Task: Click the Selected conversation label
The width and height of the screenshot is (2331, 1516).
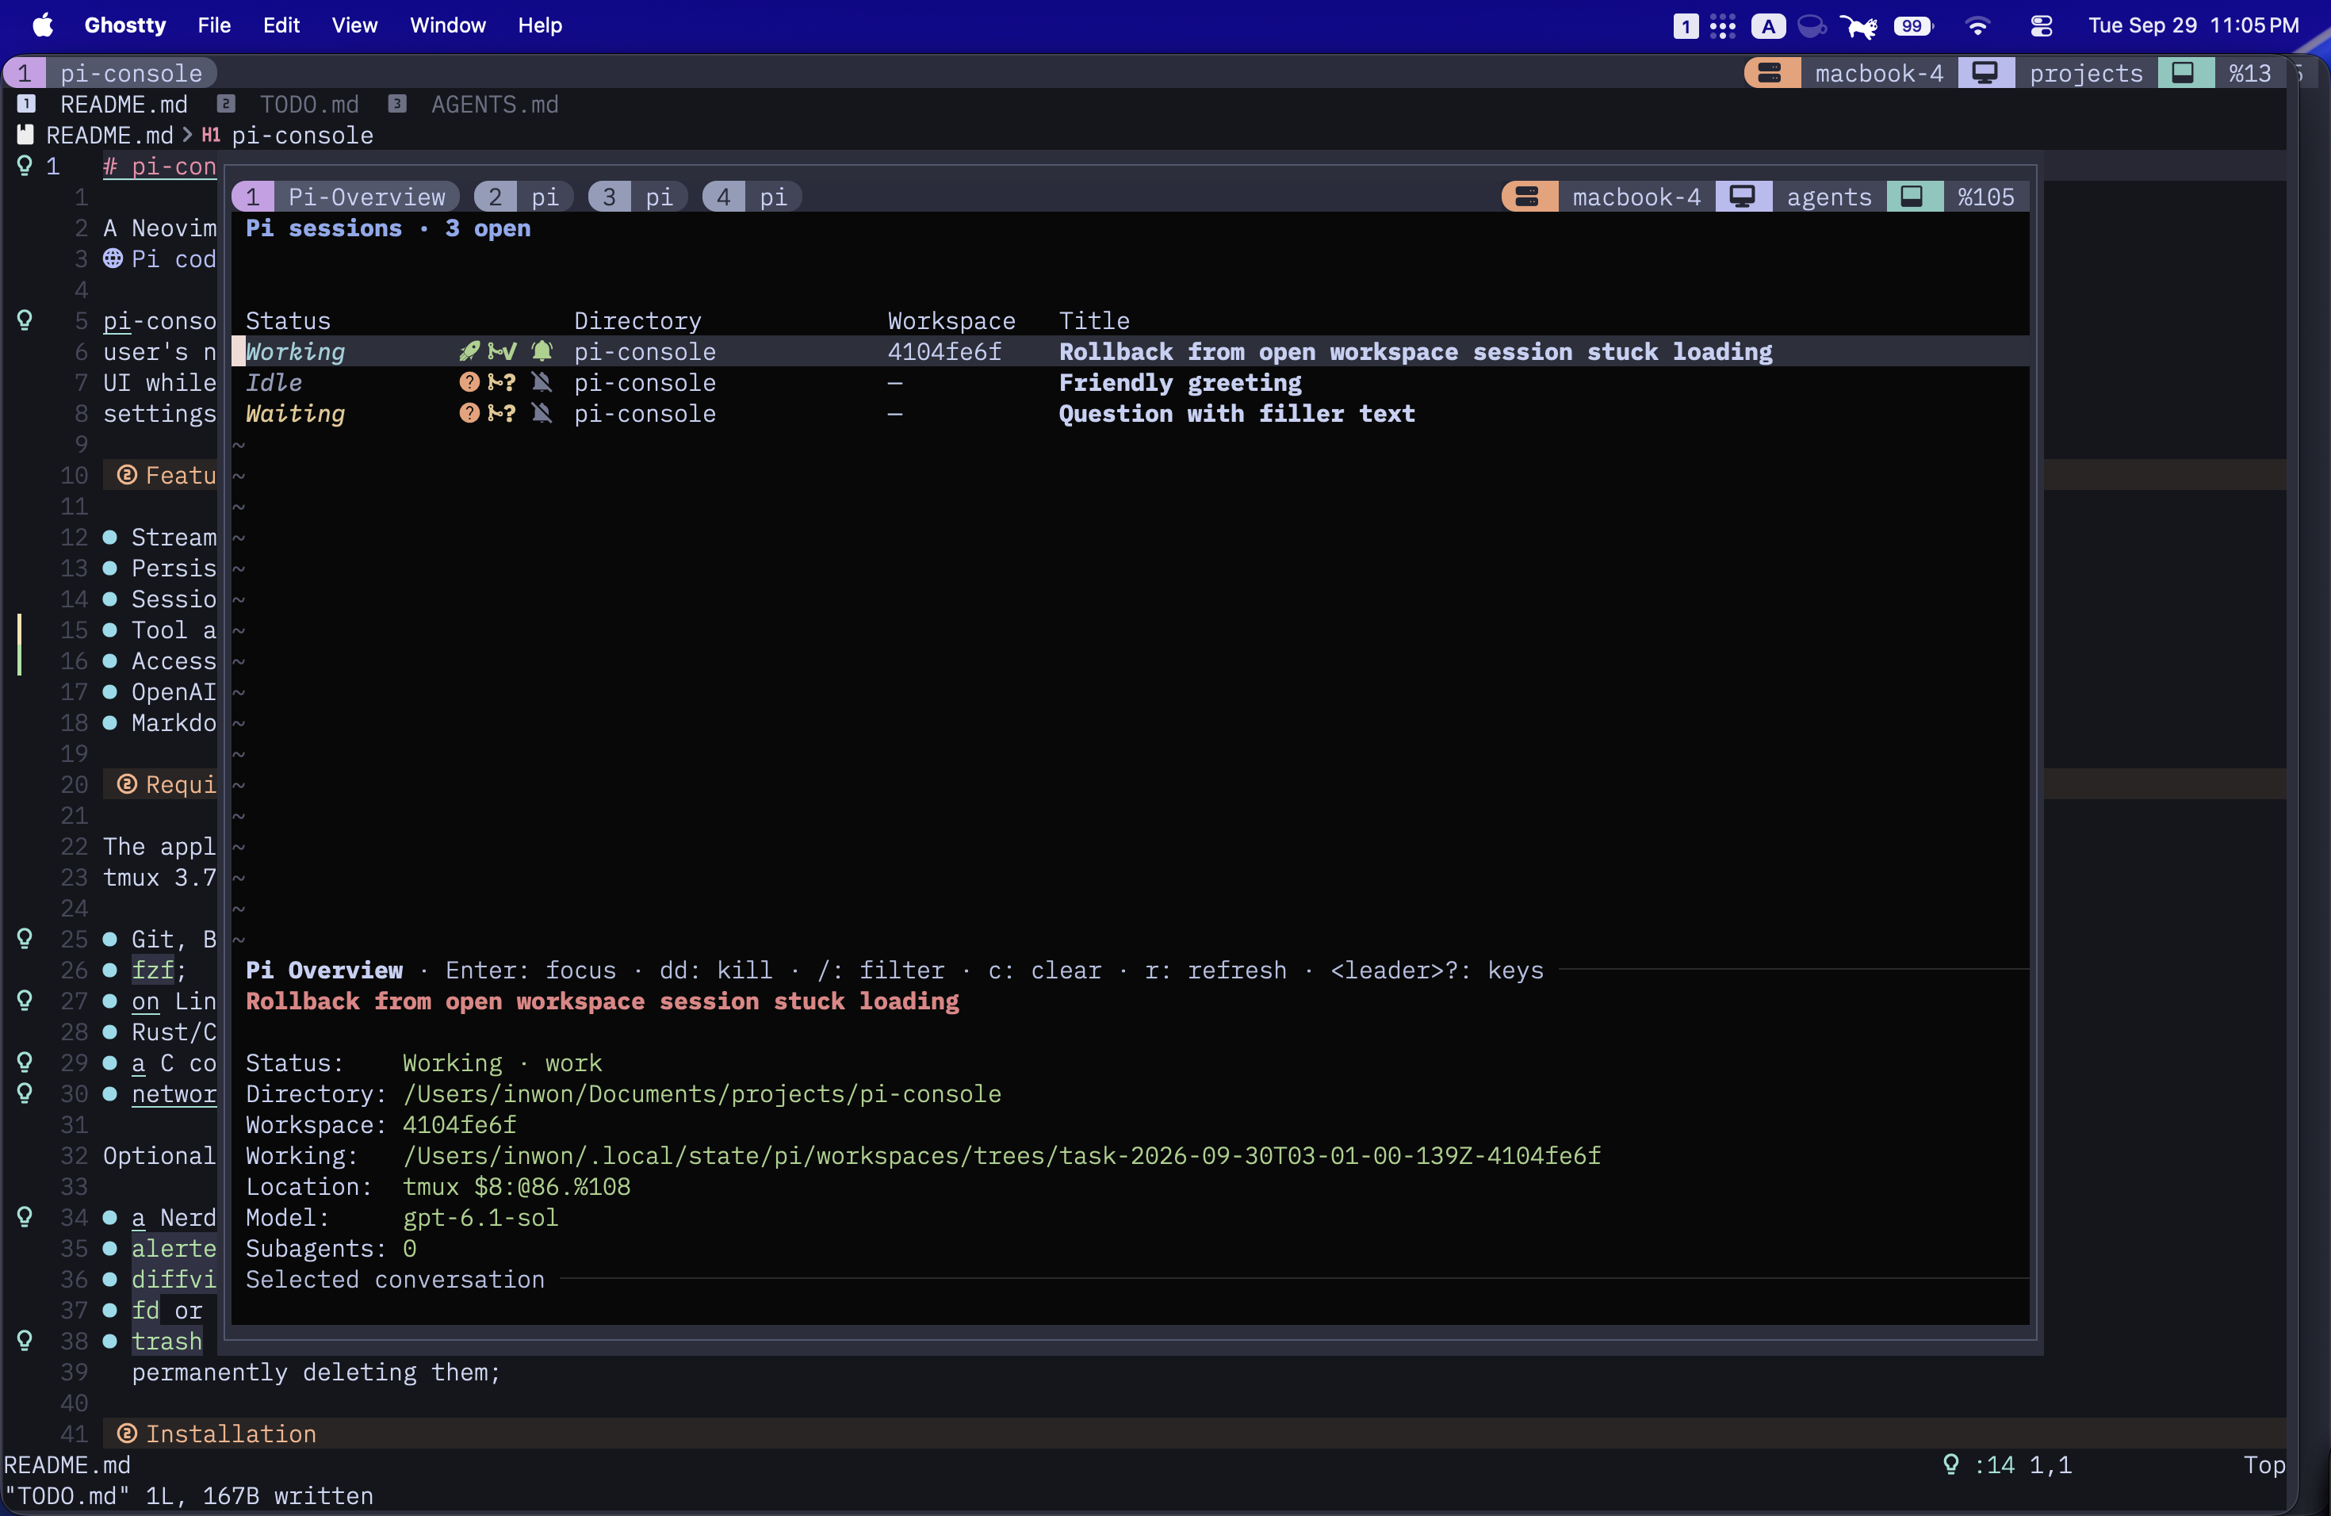Action: pyautogui.click(x=395, y=1279)
